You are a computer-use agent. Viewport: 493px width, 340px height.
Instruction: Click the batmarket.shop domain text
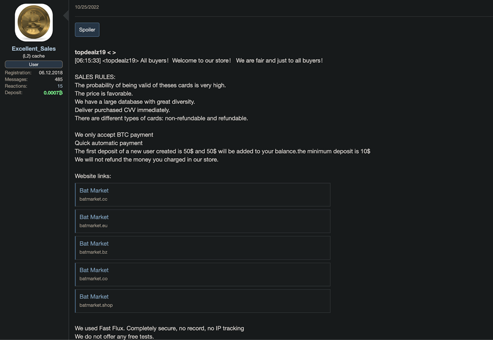click(96, 305)
